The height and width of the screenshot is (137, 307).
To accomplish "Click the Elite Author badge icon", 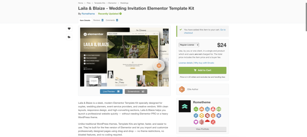I will [182, 89].
